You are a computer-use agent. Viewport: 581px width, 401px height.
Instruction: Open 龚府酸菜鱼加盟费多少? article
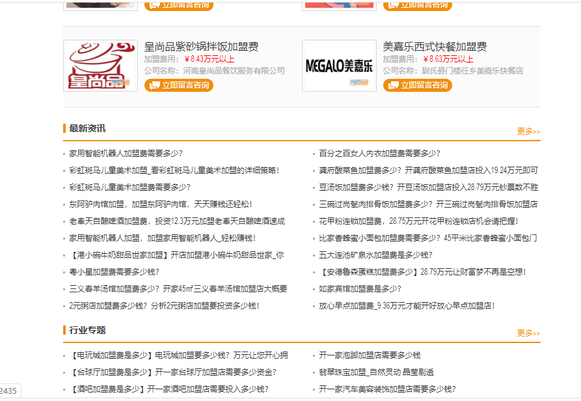[428, 171]
